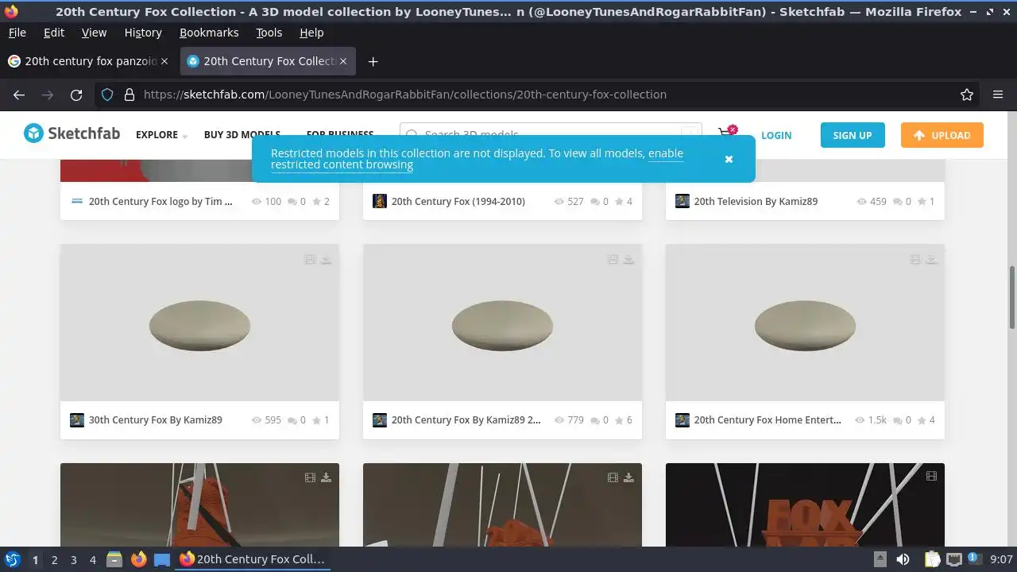
Task: Click the comments icon on 20th Television By Kamiz89
Action: coord(897,202)
